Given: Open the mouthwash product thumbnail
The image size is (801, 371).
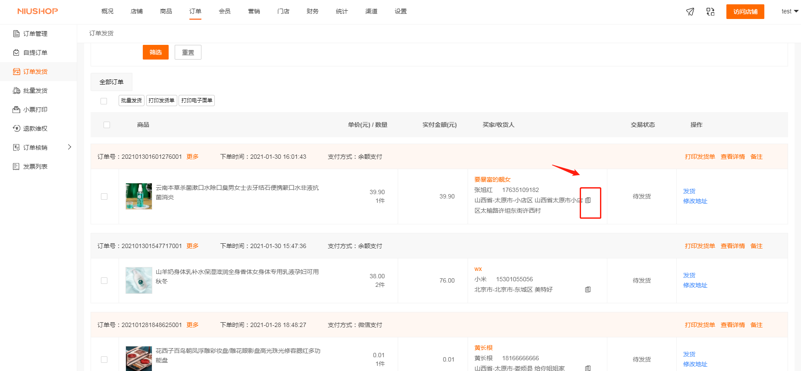Looking at the screenshot, I should [x=138, y=196].
